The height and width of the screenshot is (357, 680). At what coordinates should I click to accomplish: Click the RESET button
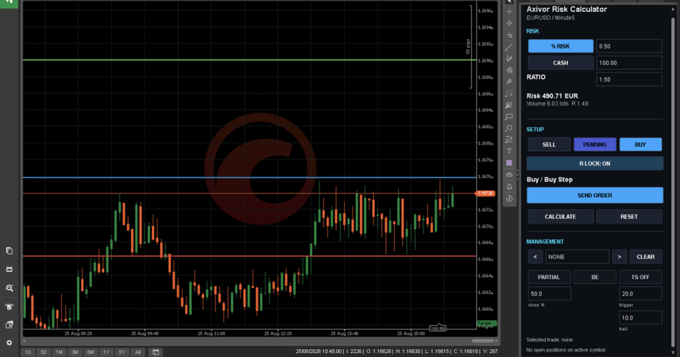629,216
